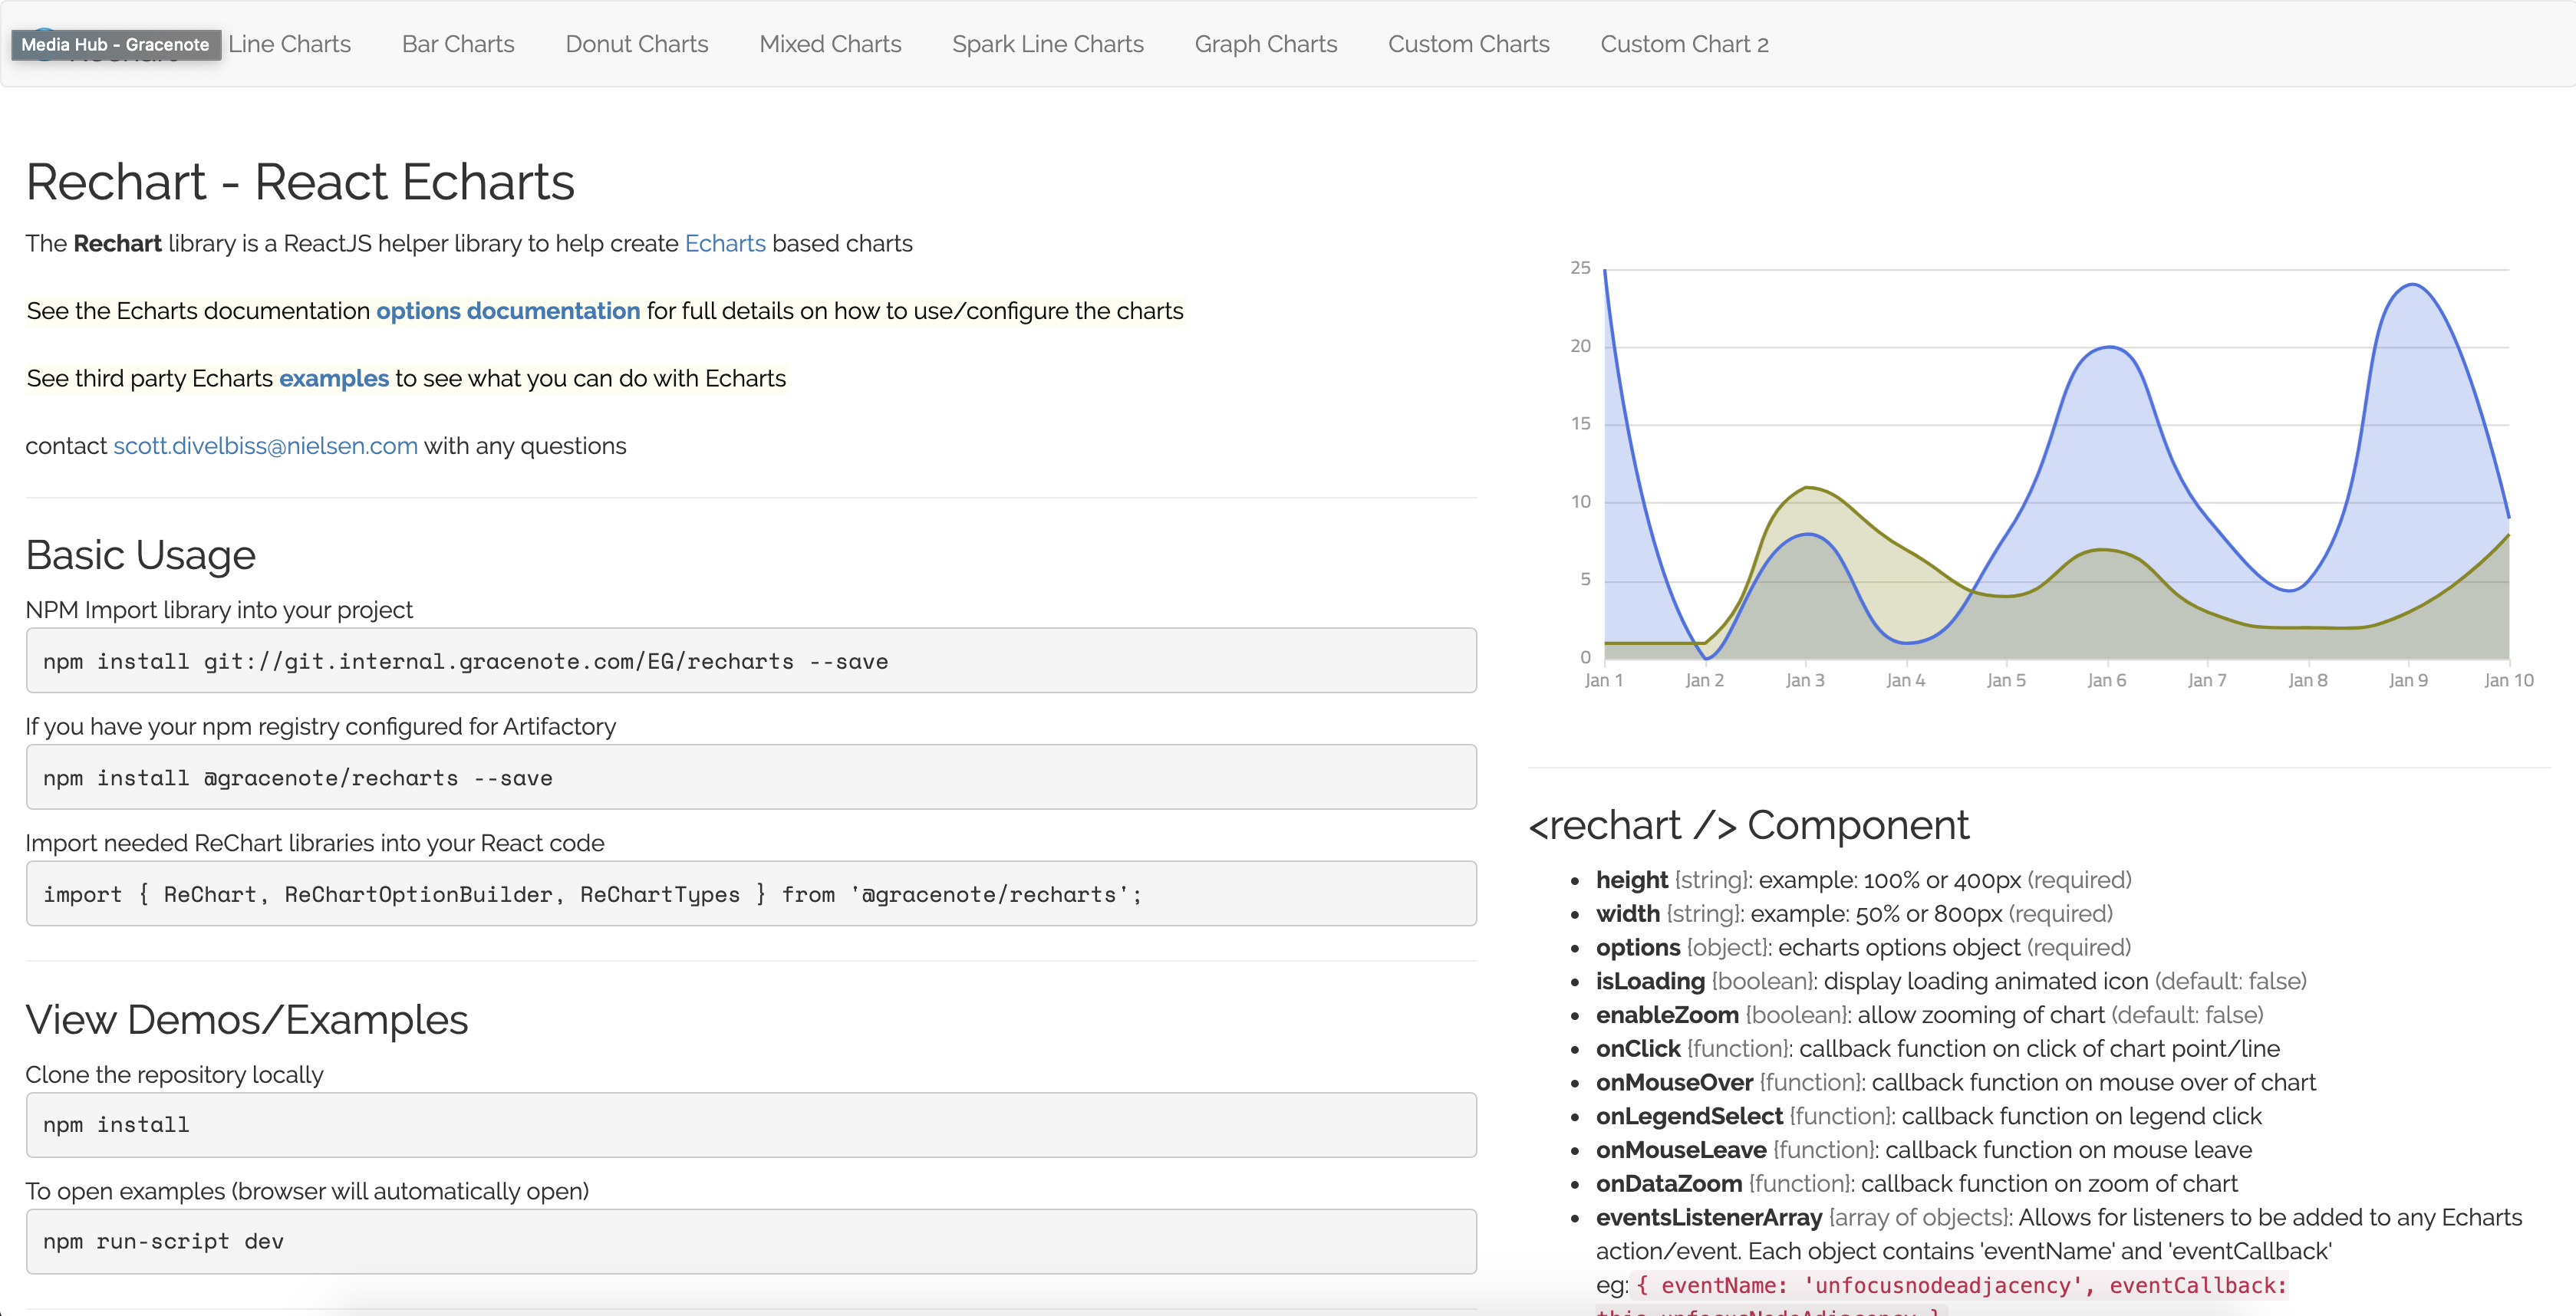Click the plain 'npm install' code block
This screenshot has width=2576, height=1316.
751,1125
